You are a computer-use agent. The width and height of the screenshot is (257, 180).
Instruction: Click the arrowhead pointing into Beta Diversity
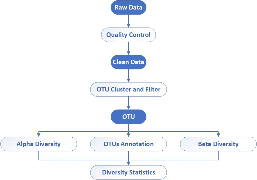pos(218,135)
